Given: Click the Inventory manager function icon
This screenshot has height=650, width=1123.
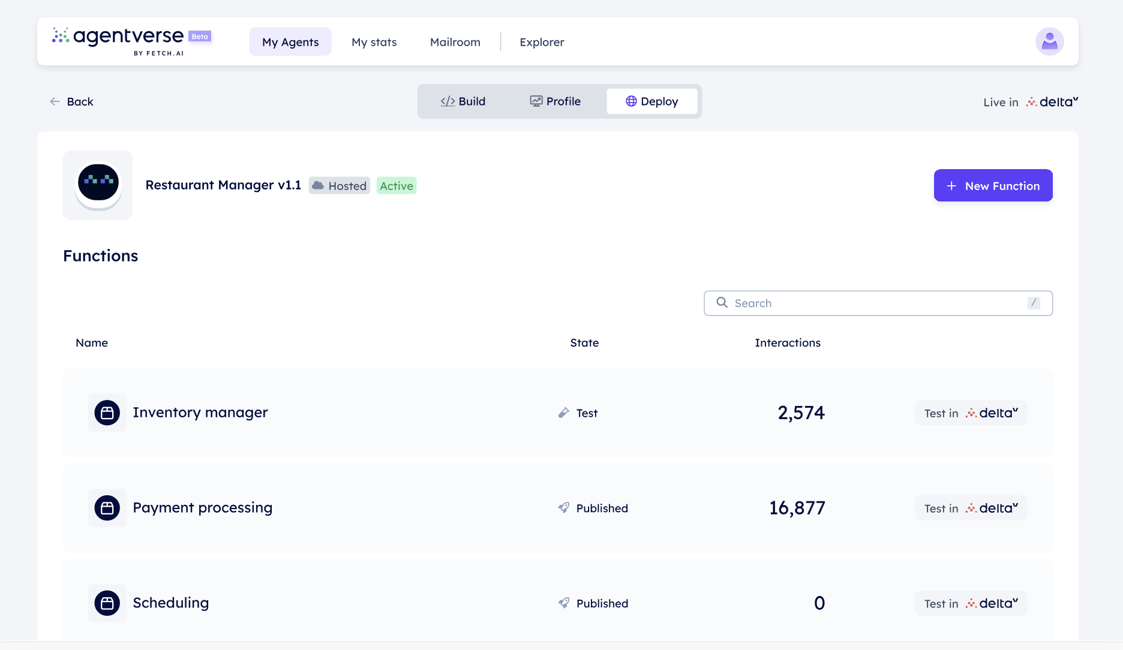Looking at the screenshot, I should point(107,413).
